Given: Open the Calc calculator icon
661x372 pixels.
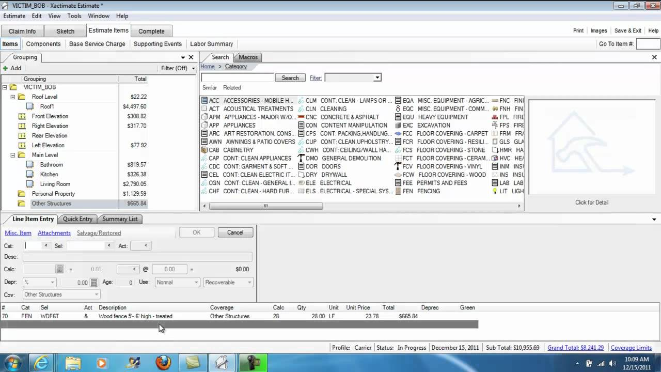Looking at the screenshot, I should click(59, 269).
